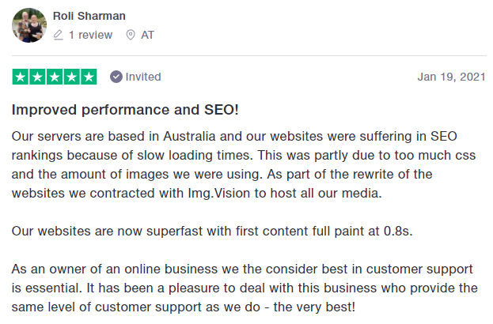493x324 pixels.
Task: Click the reviewer name Roli Sharman
Action: [89, 16]
